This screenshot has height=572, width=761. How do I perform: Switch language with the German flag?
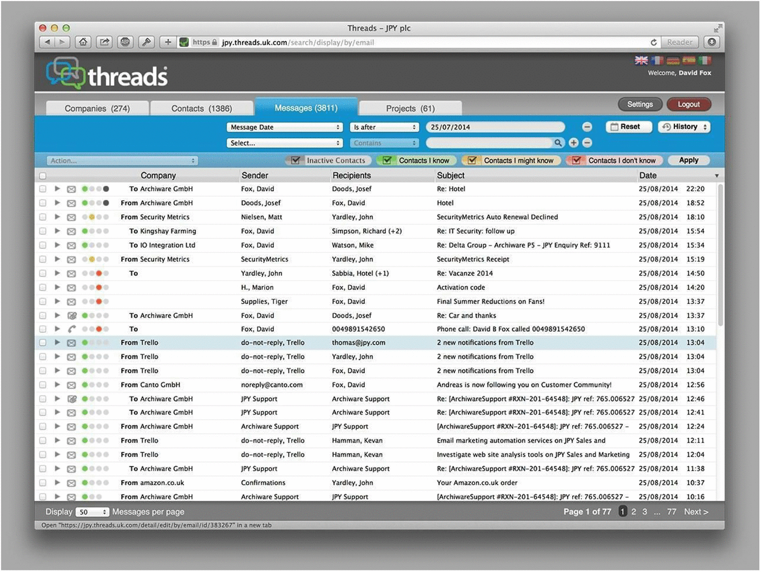click(673, 60)
